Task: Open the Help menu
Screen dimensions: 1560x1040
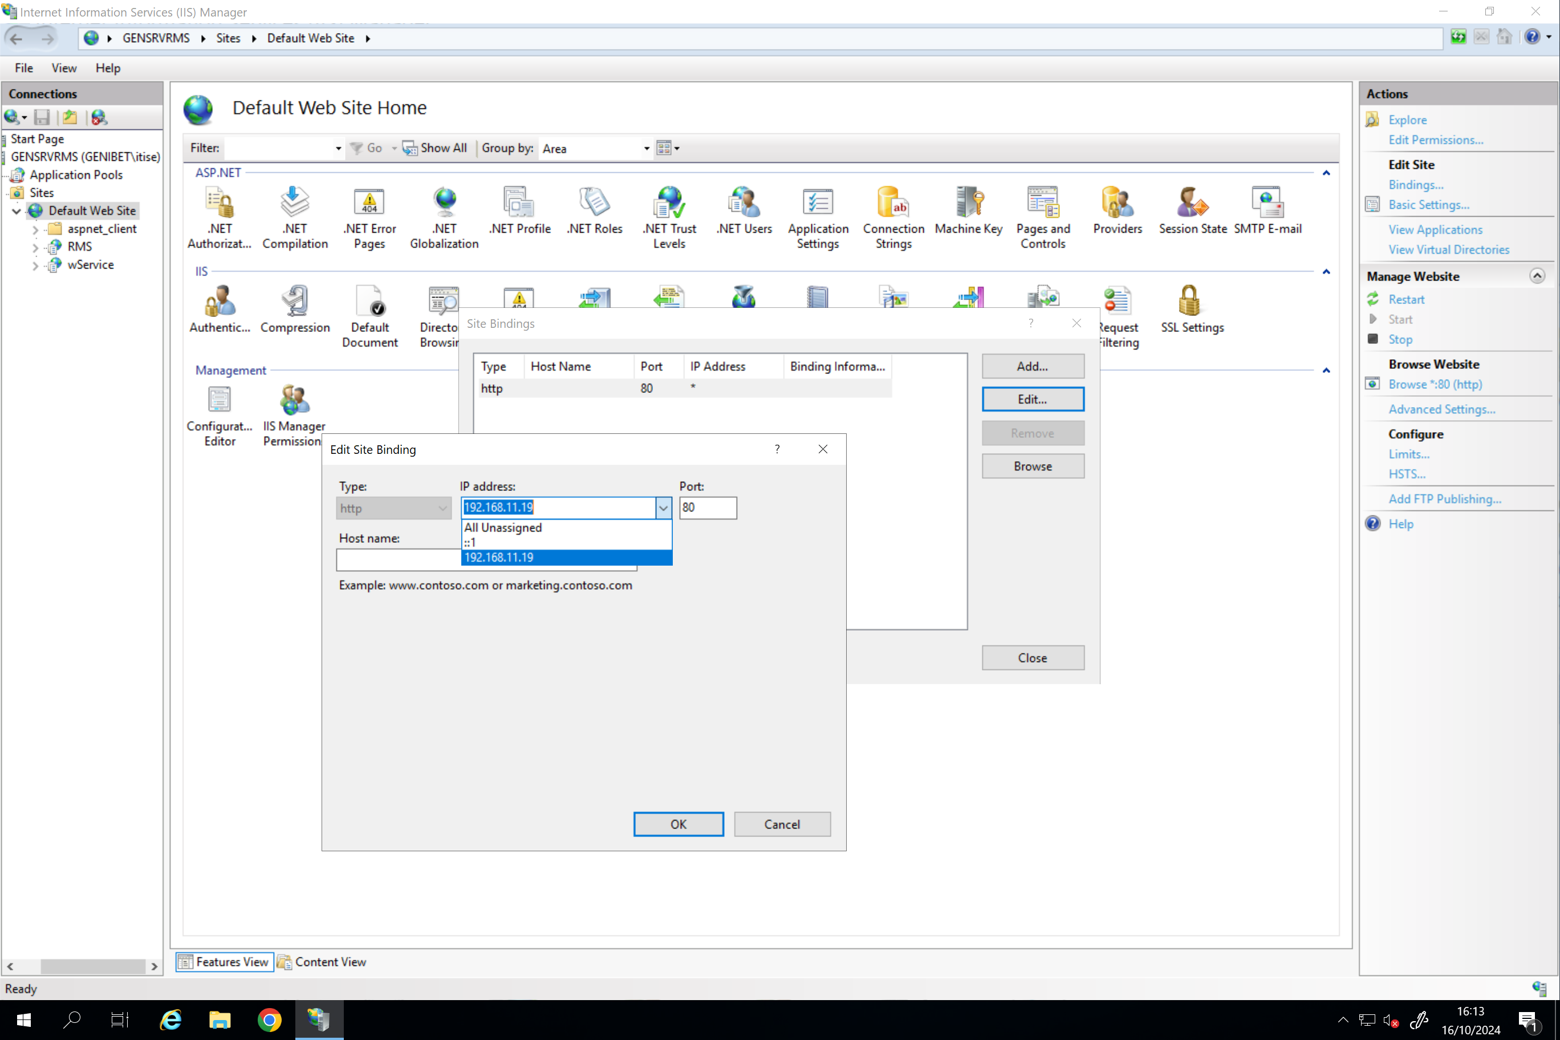Action: (x=107, y=68)
